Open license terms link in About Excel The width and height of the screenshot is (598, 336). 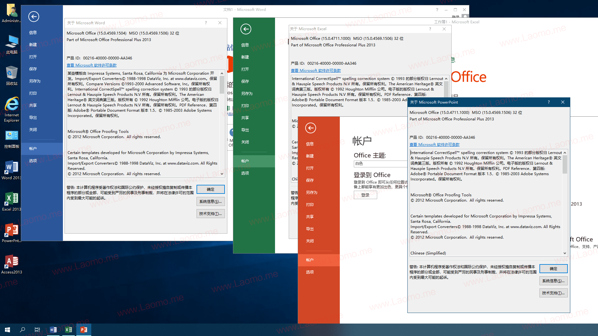tap(316, 71)
